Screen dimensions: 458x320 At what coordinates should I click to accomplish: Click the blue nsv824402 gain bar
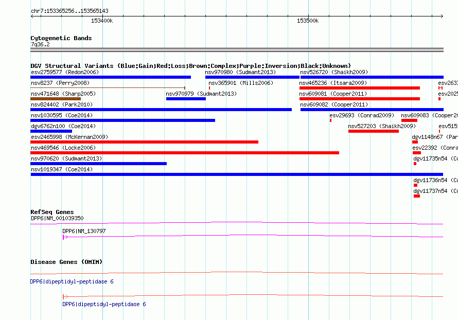click(161, 110)
